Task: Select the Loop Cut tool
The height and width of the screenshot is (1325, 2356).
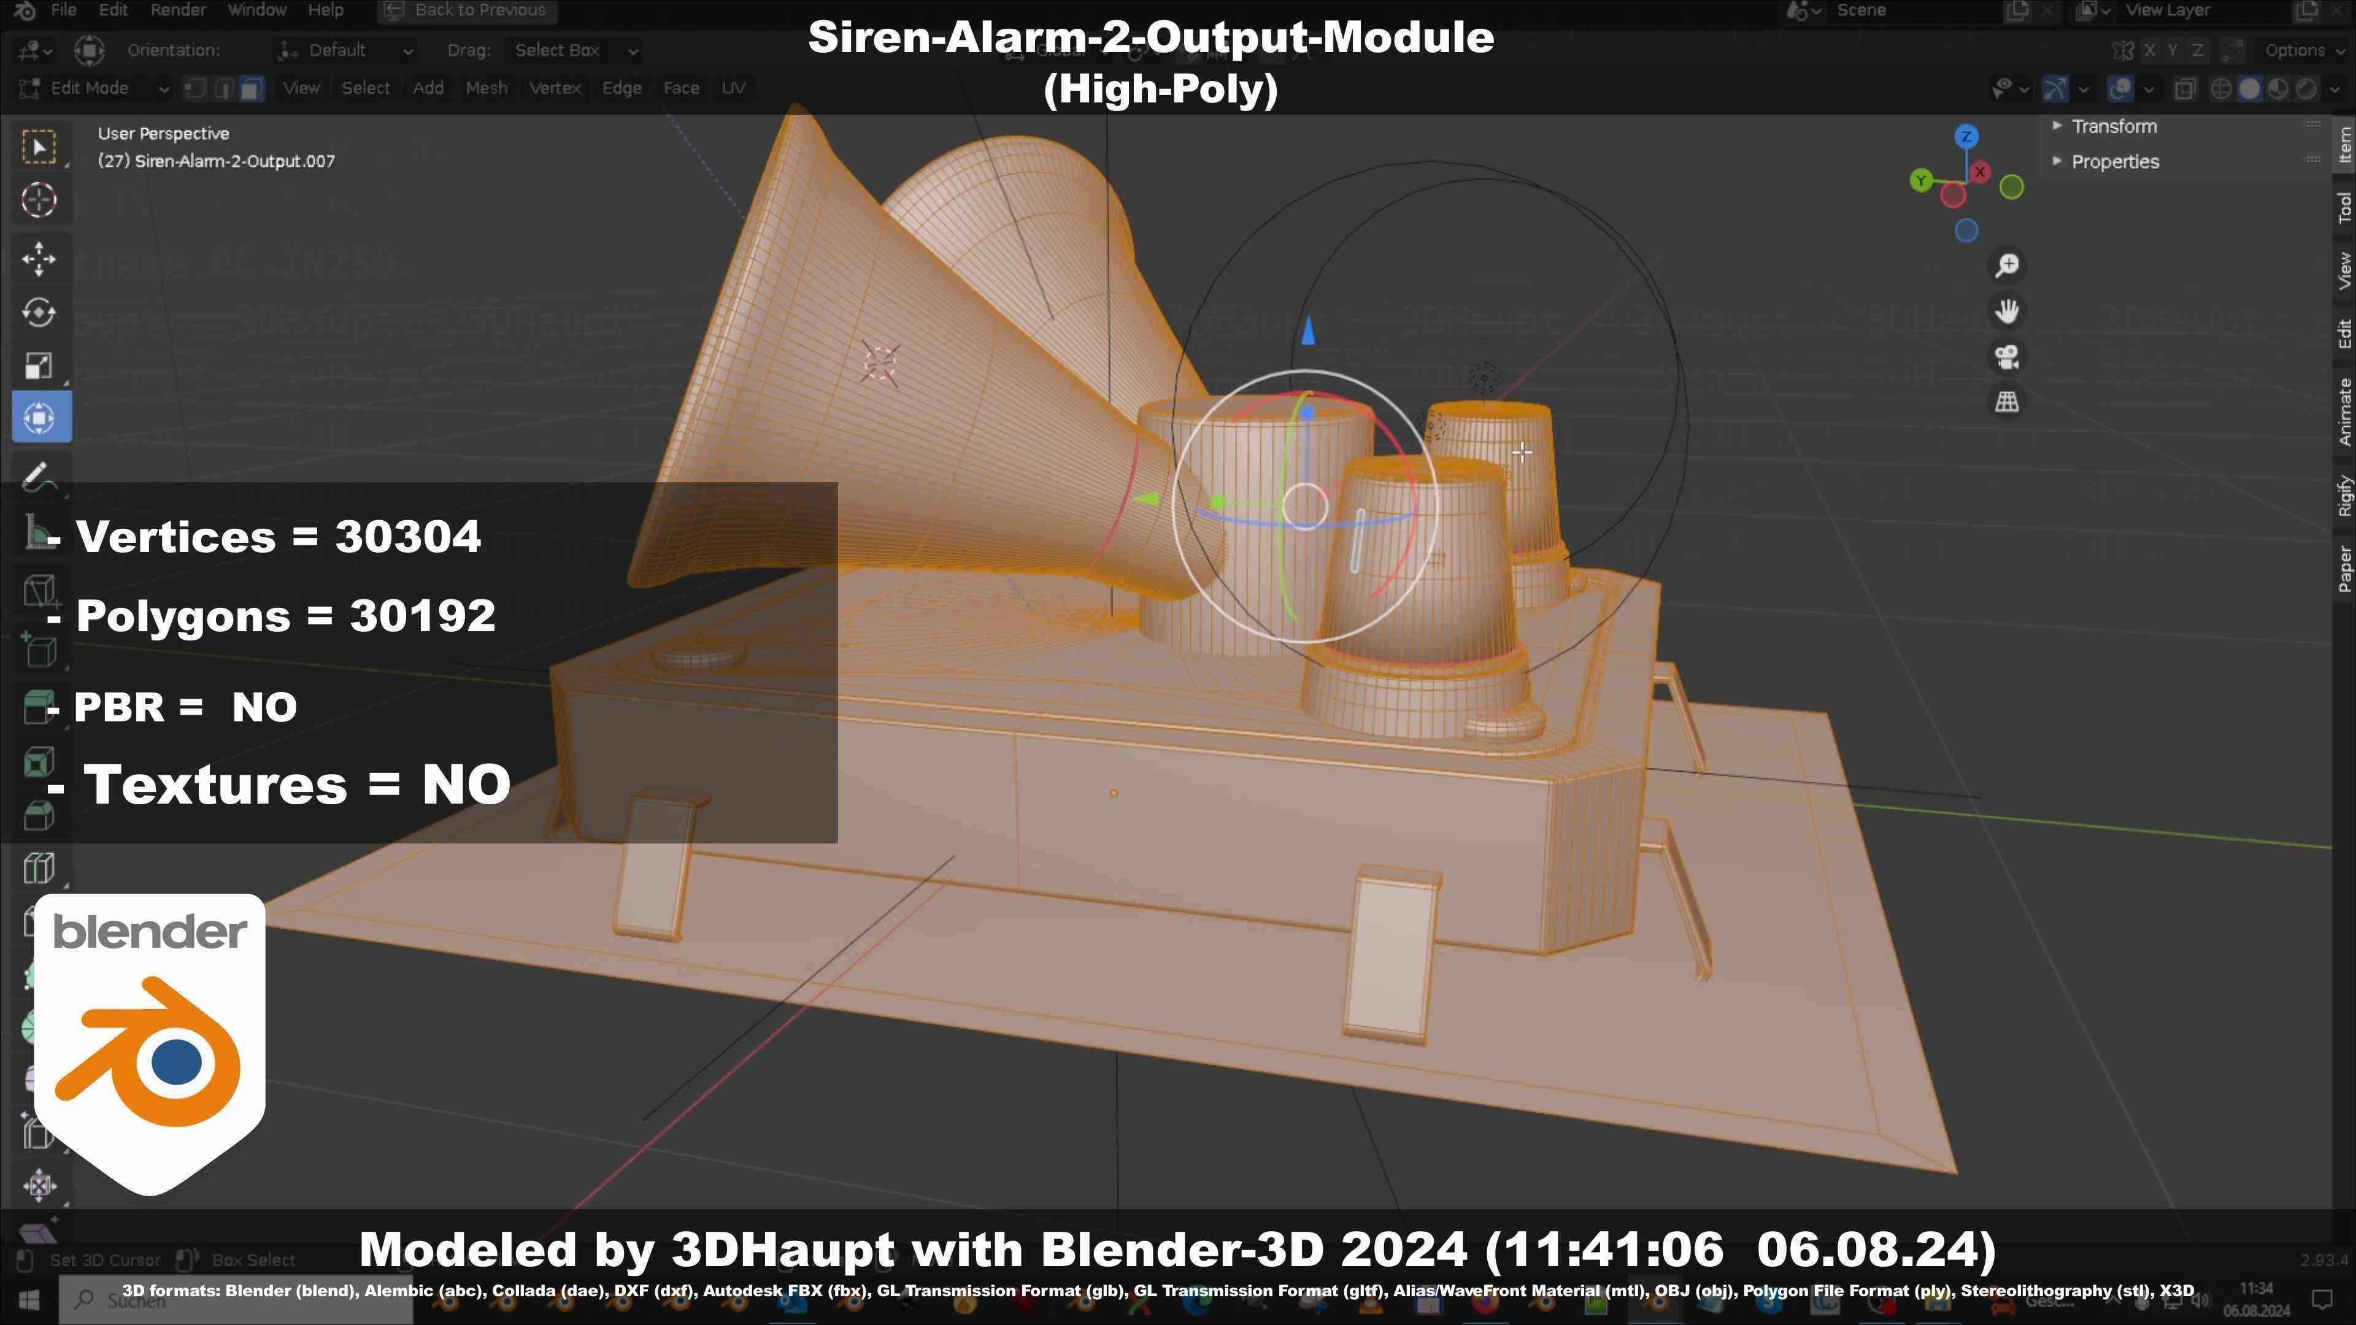Action: (x=39, y=868)
